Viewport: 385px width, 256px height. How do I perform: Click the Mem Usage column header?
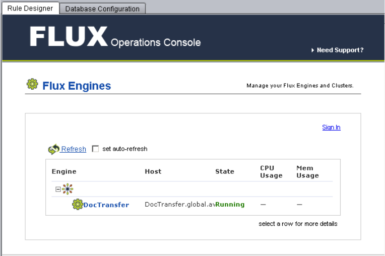coord(307,172)
